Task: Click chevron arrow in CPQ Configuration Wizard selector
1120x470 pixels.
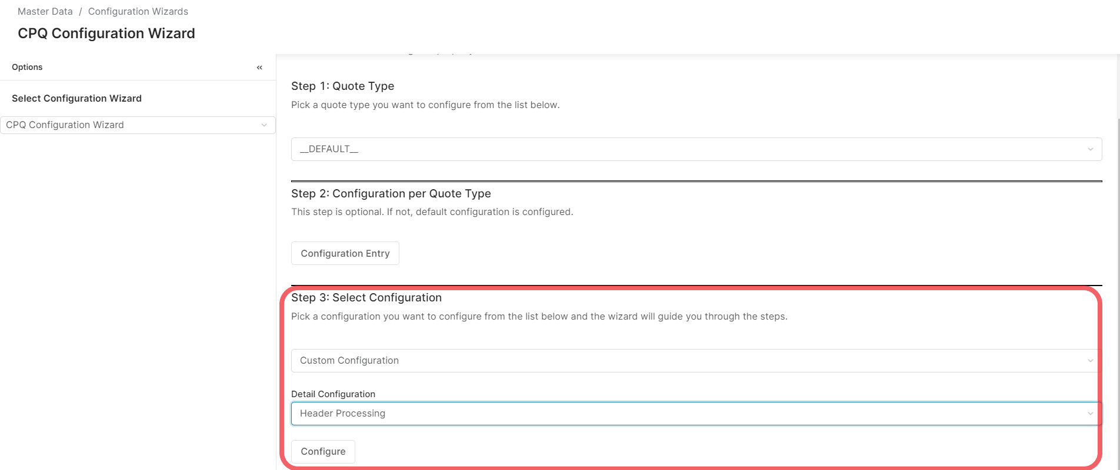Action: pos(264,125)
